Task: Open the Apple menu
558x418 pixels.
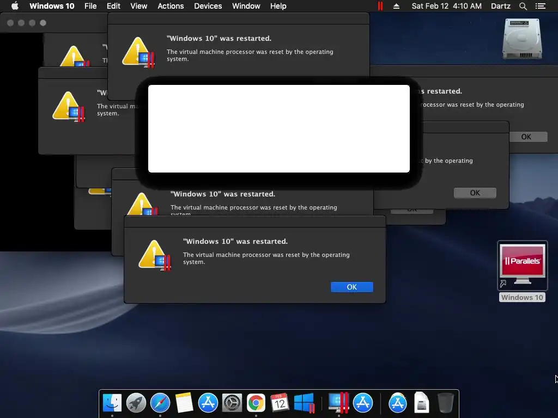Action: 15,6
